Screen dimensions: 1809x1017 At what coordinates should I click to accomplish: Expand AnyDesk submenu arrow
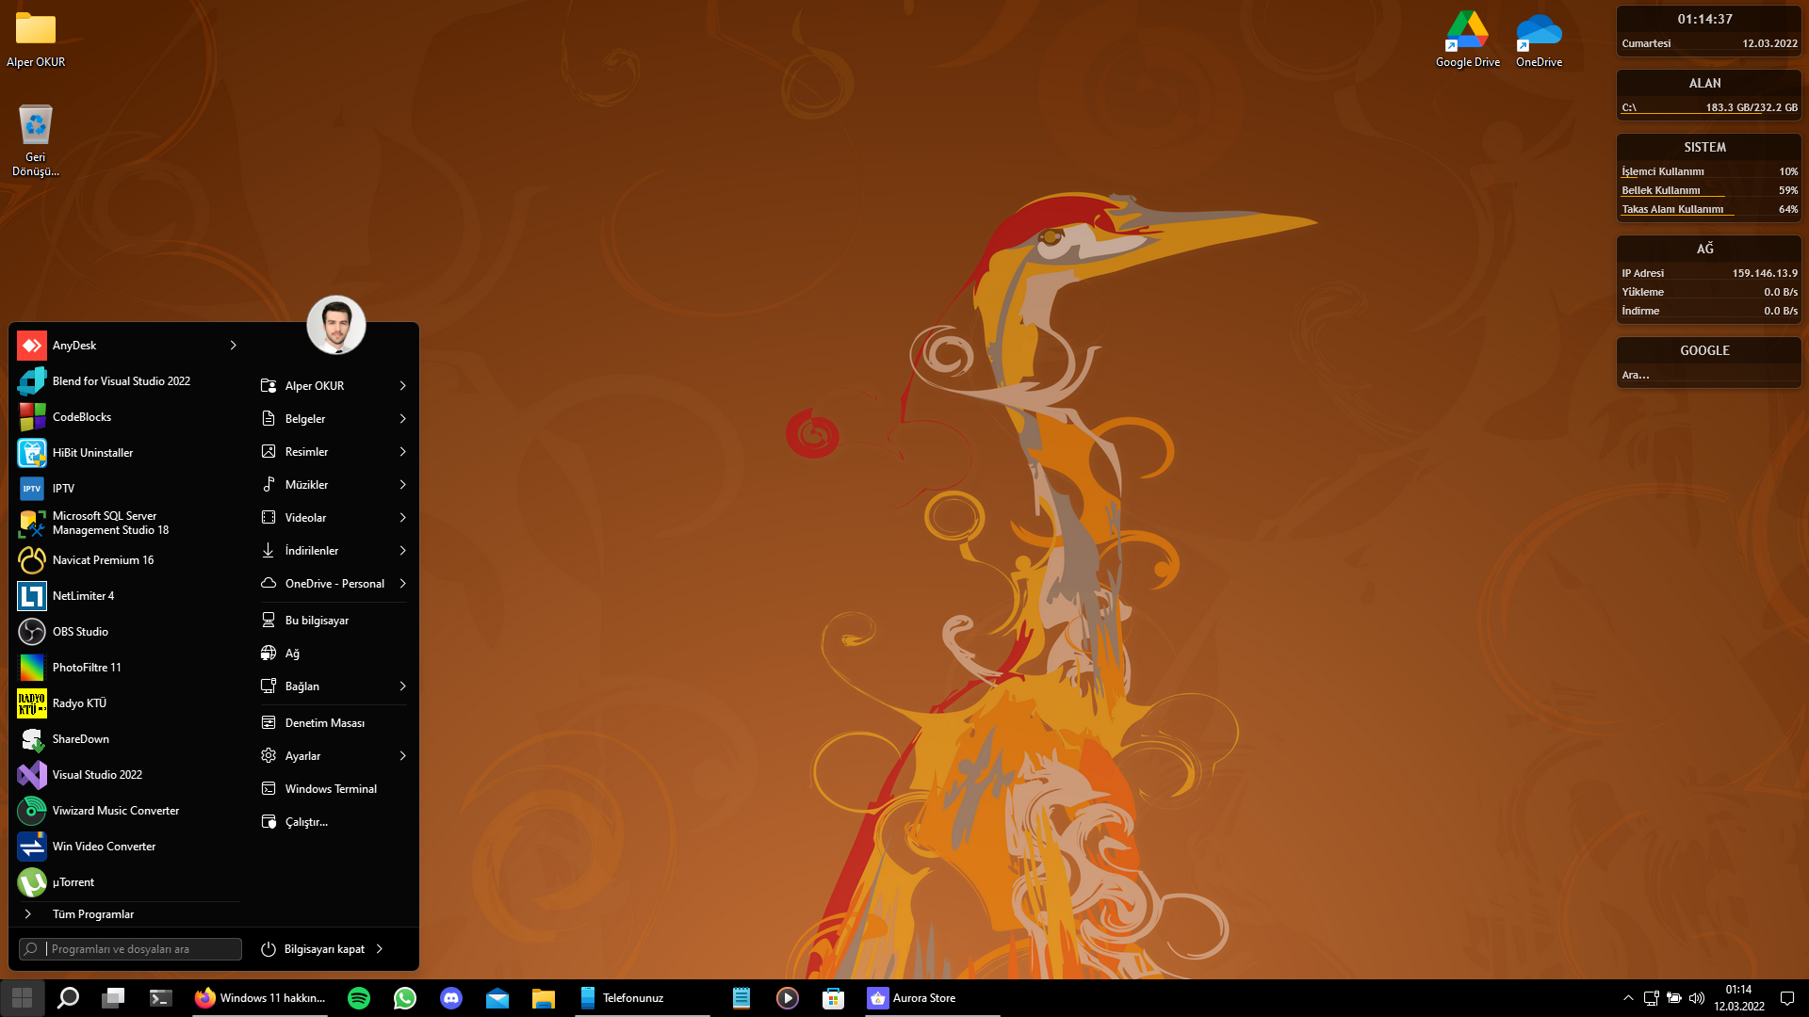[x=233, y=346]
